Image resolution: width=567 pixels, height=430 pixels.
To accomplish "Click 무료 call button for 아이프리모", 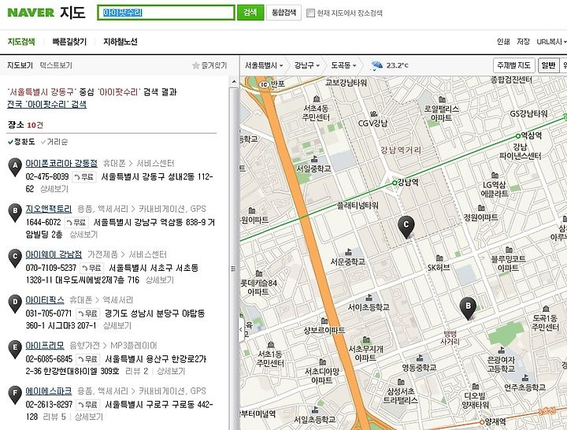I will (88, 359).
